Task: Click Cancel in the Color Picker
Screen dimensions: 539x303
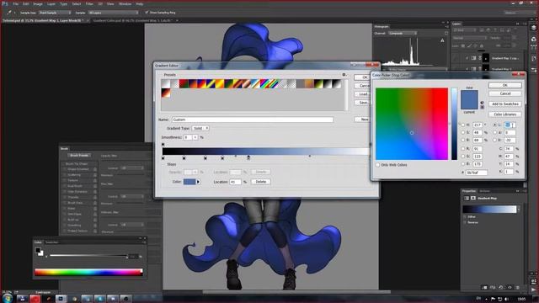Action: point(504,93)
